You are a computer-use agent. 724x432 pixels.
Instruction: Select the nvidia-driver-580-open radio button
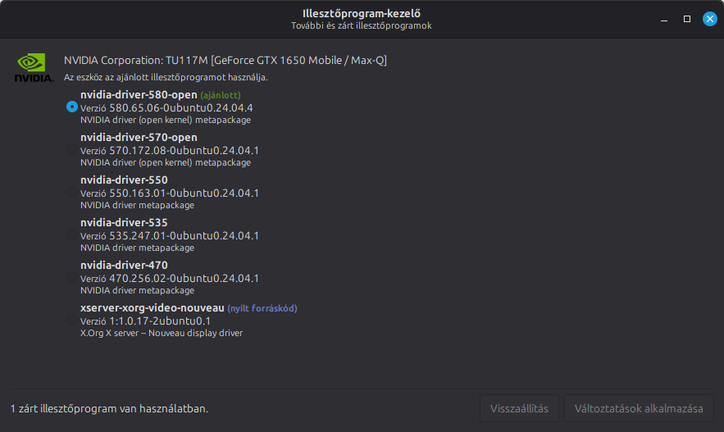(72, 107)
